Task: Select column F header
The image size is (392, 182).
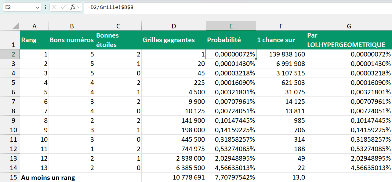Action: (281, 26)
